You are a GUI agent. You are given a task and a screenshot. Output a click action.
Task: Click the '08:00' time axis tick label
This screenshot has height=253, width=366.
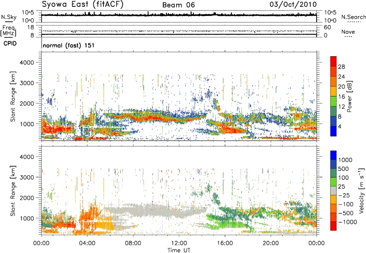133,243
